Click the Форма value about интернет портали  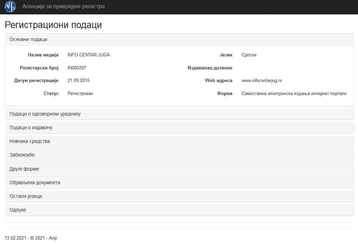click(294, 94)
